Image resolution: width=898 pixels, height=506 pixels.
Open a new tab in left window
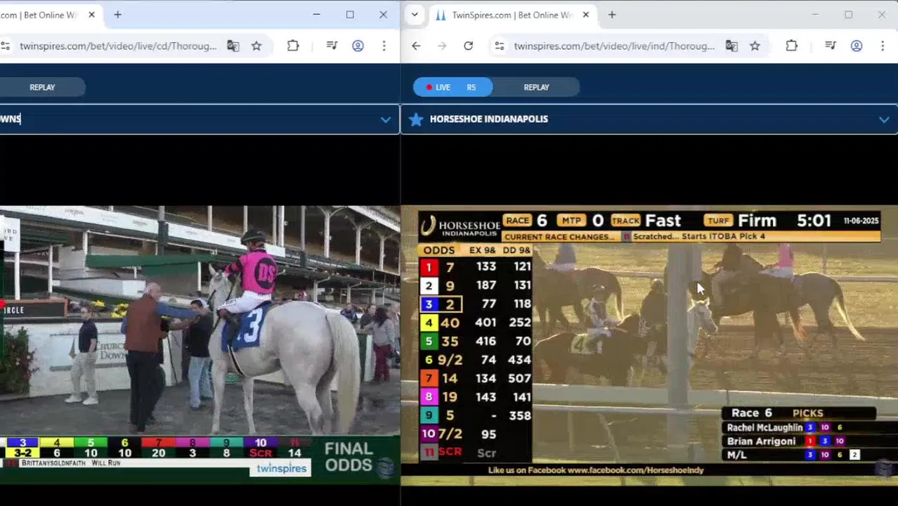pyautogui.click(x=117, y=15)
